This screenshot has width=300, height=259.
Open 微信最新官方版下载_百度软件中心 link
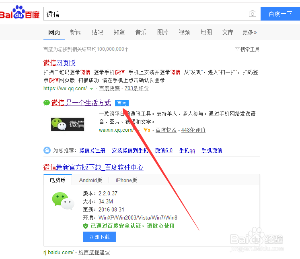[93, 167]
